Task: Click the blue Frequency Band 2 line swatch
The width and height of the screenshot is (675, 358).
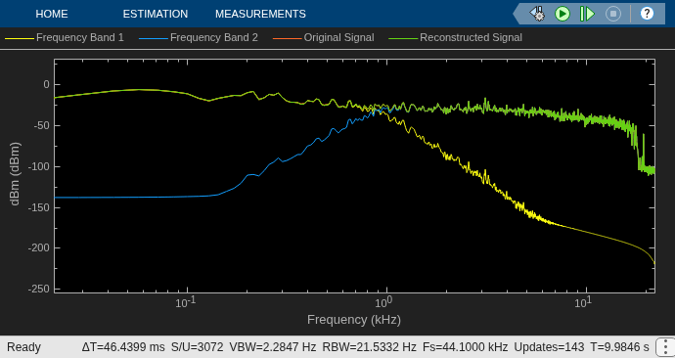Action: [x=154, y=38]
